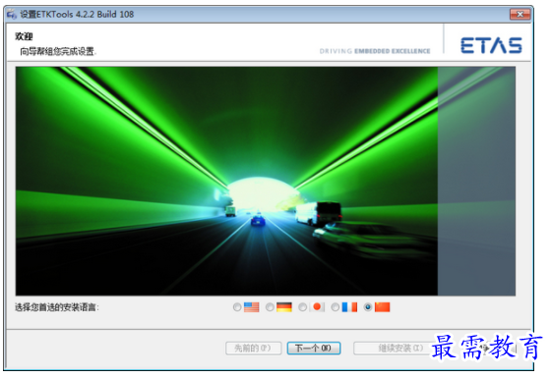Screen dimensions: 551x378
Task: Click the United States flag icon
Action: pos(251,307)
